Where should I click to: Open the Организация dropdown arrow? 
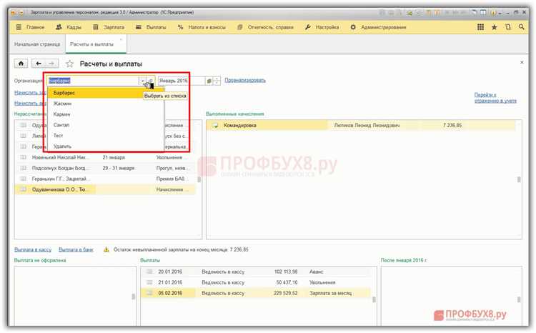143,81
